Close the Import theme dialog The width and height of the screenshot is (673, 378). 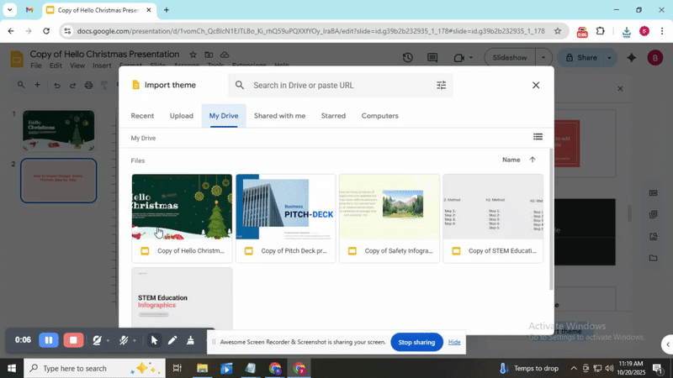536,85
